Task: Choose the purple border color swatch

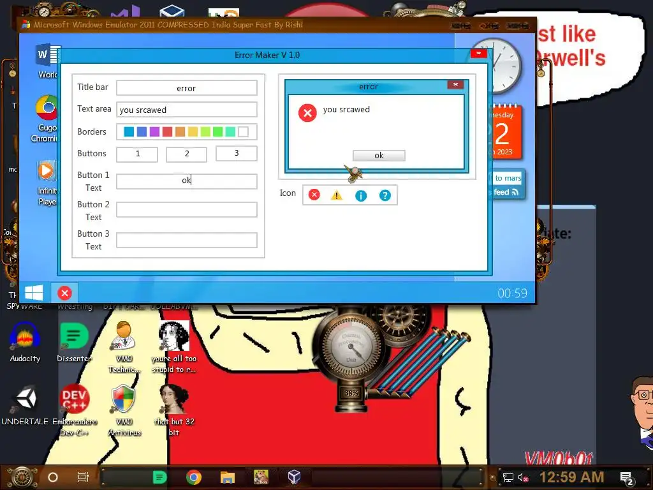Action: (154, 131)
